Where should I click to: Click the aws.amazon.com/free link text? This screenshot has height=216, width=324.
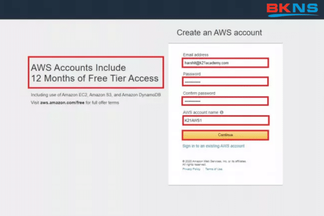(62, 103)
